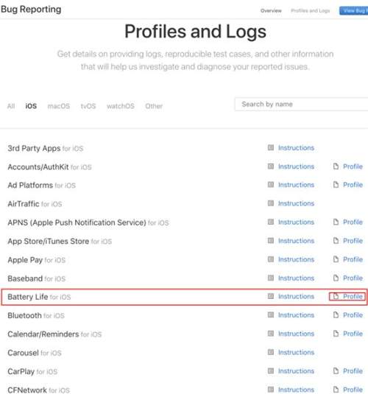Image resolution: width=368 pixels, height=394 pixels.
Task: Click the Instructions icon for Battery Life
Action: (271, 296)
